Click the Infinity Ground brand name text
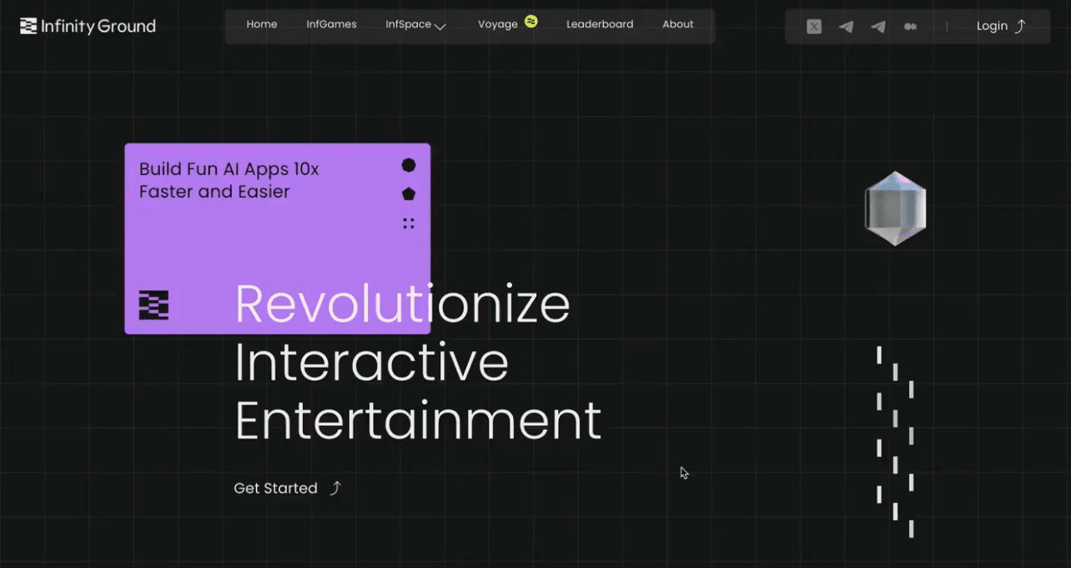Viewport: 1071px width, 568px height. click(x=98, y=26)
